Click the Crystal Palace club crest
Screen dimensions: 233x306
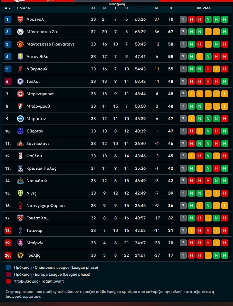pyautogui.click(x=20, y=168)
